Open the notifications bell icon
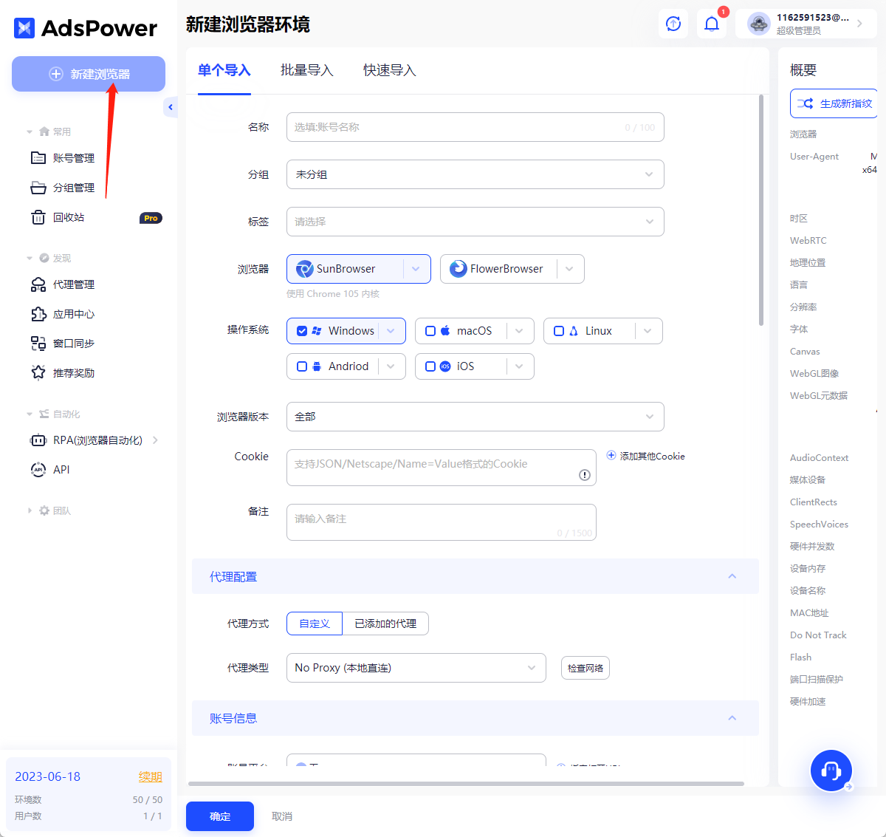886x837 pixels. coord(712,24)
